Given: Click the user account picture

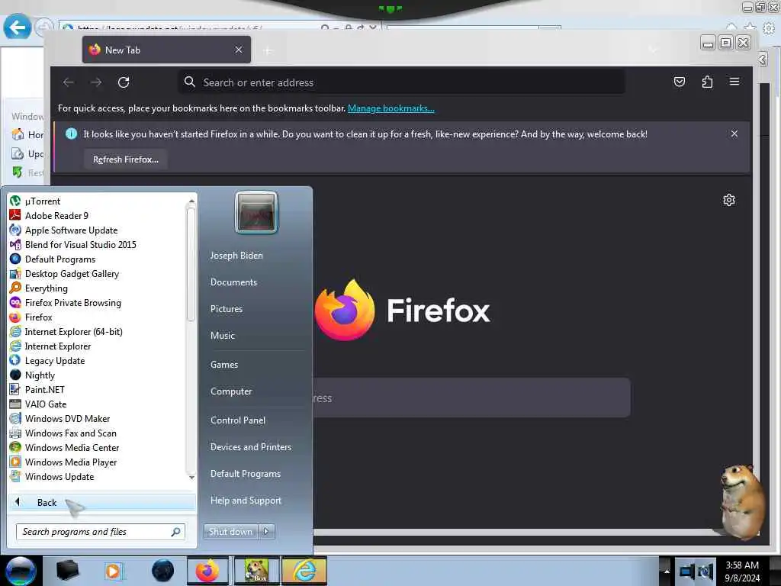Looking at the screenshot, I should [256, 212].
